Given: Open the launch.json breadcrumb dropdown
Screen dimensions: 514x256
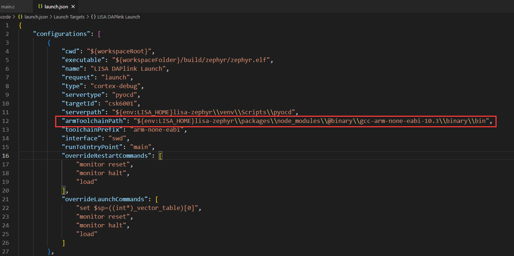Looking at the screenshot, I should 36,17.
